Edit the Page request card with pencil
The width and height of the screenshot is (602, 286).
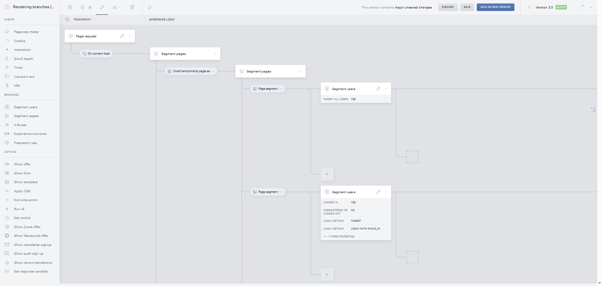click(x=122, y=36)
